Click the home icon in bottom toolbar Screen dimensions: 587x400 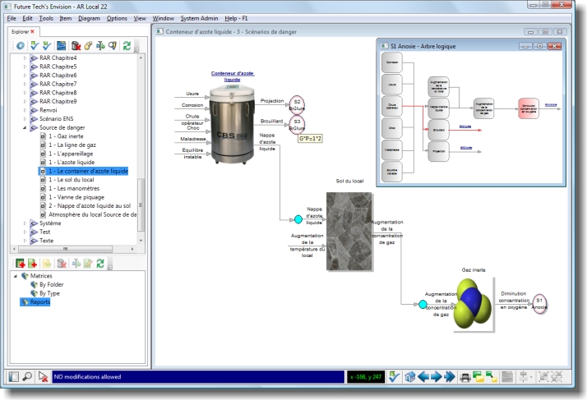(x=410, y=377)
